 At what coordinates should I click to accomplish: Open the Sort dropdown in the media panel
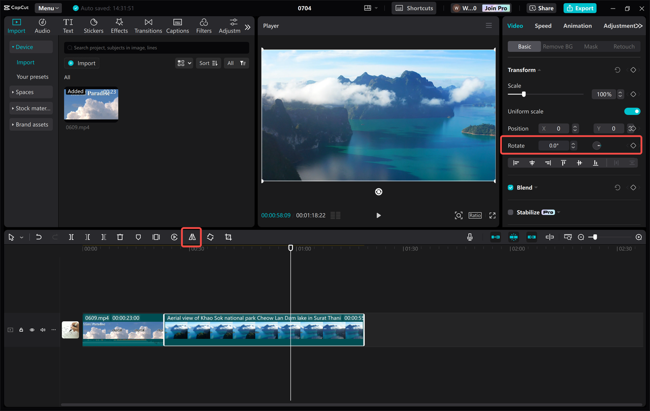tap(208, 63)
